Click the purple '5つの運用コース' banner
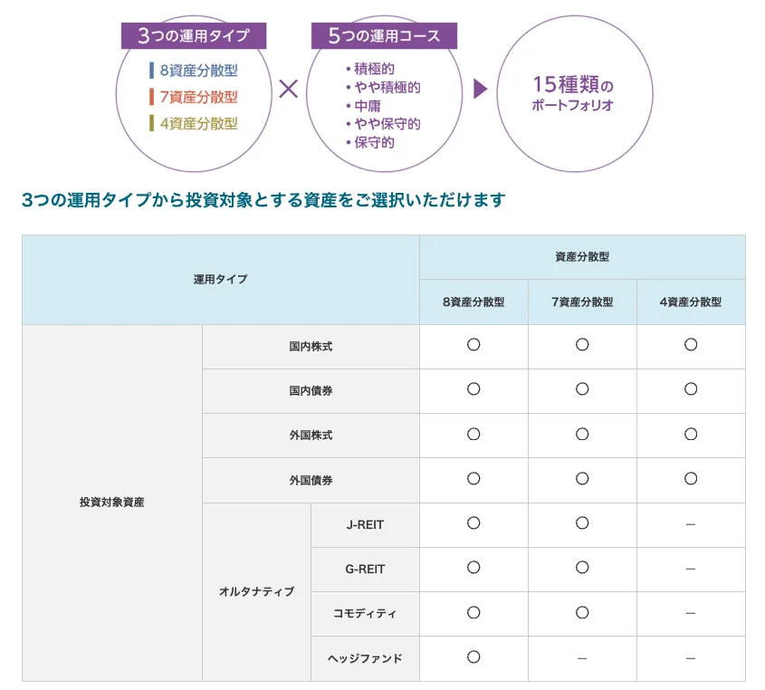Image resolution: width=765 pixels, height=690 pixels. tap(384, 35)
